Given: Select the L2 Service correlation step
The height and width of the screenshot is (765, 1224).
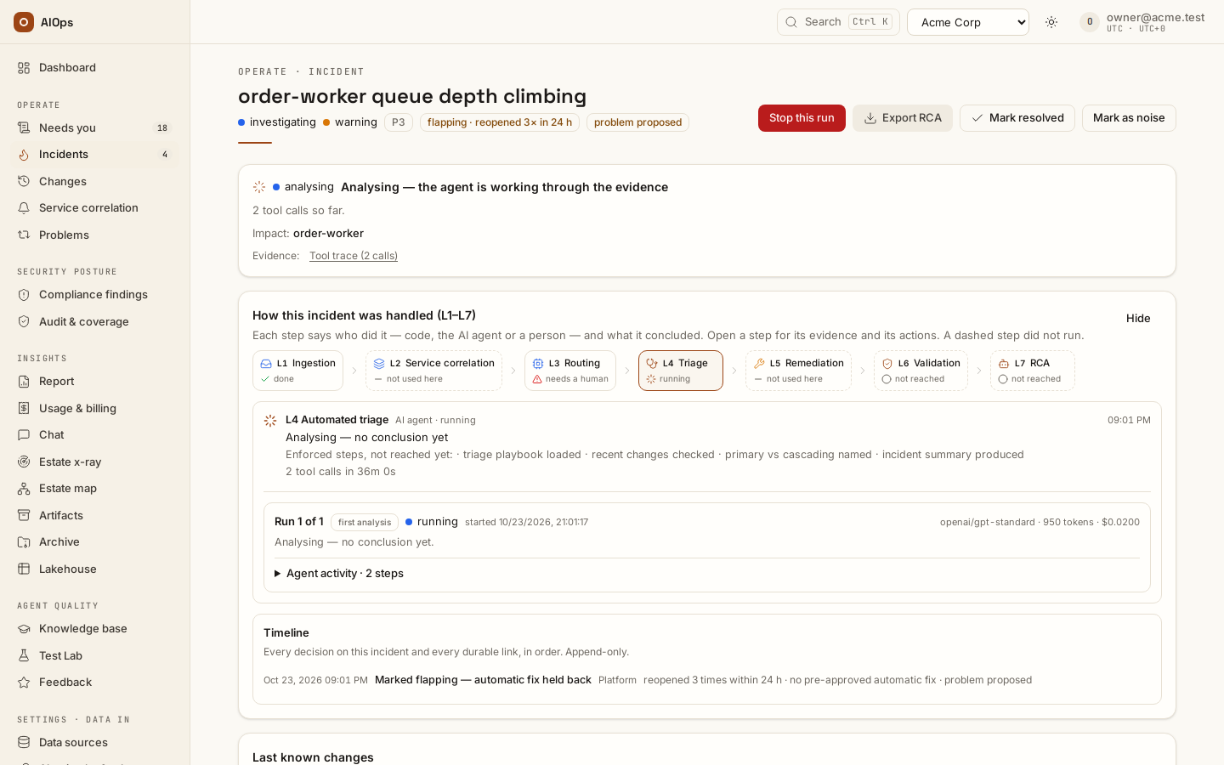Looking at the screenshot, I should (433, 371).
